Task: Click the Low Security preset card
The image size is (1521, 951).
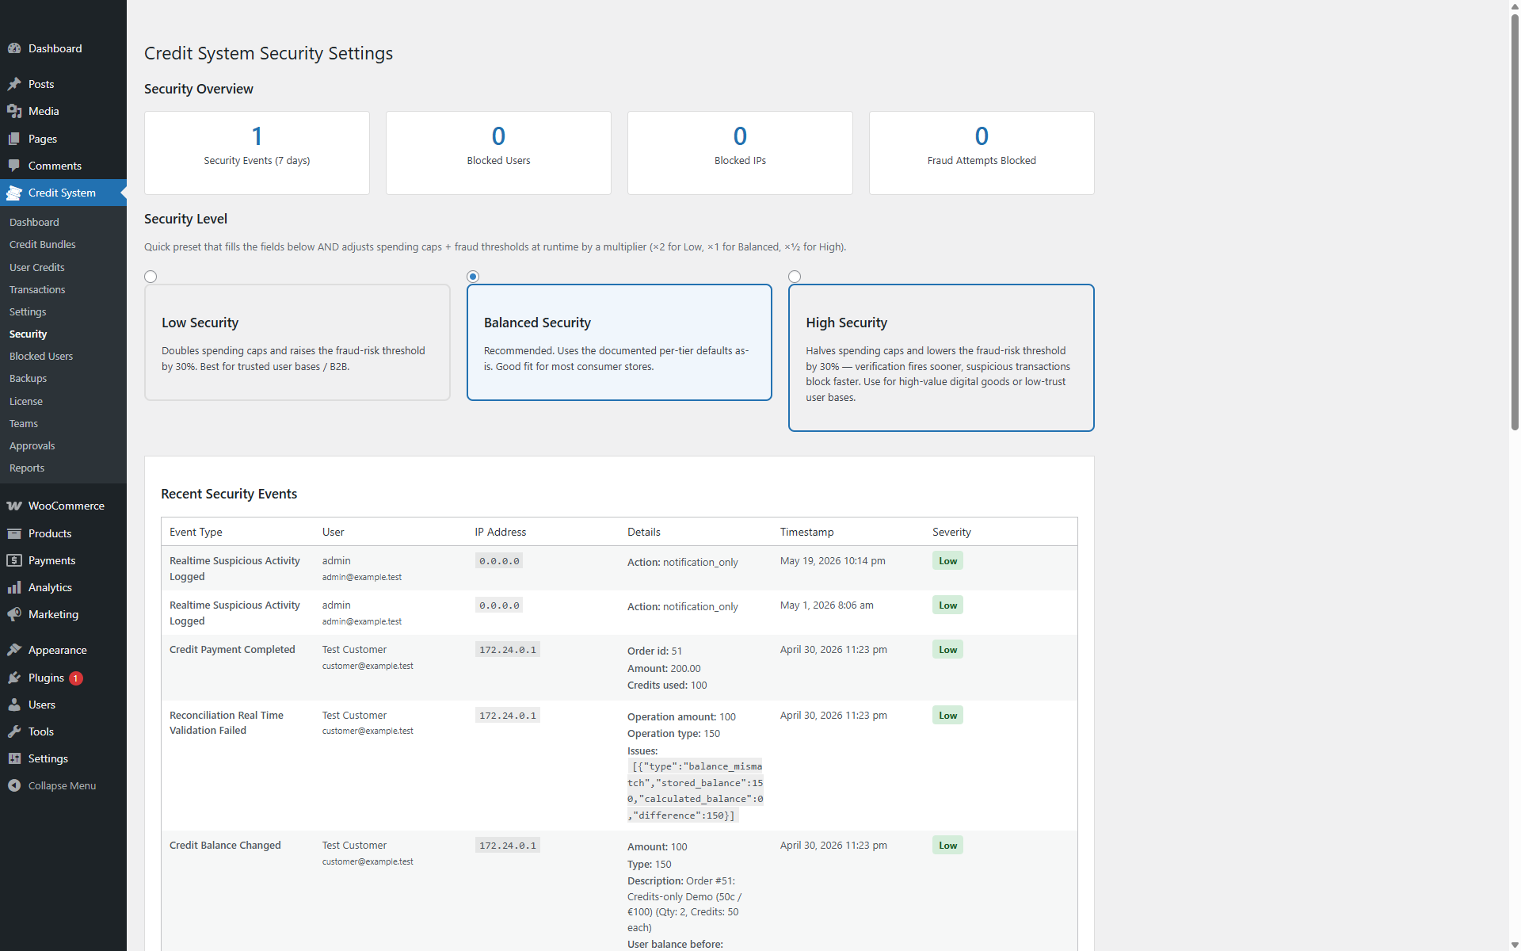Action: tap(297, 342)
